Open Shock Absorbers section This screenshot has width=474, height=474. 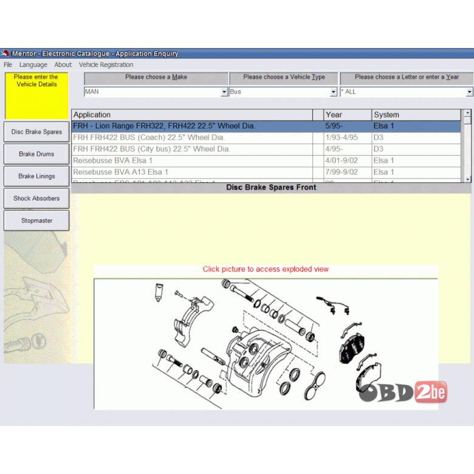(x=36, y=198)
